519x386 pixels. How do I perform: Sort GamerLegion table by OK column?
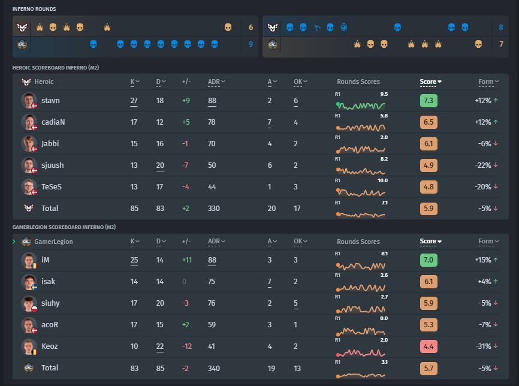pos(300,242)
